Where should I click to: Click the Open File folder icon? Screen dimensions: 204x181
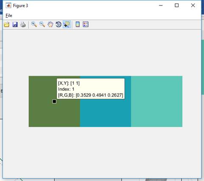7,25
